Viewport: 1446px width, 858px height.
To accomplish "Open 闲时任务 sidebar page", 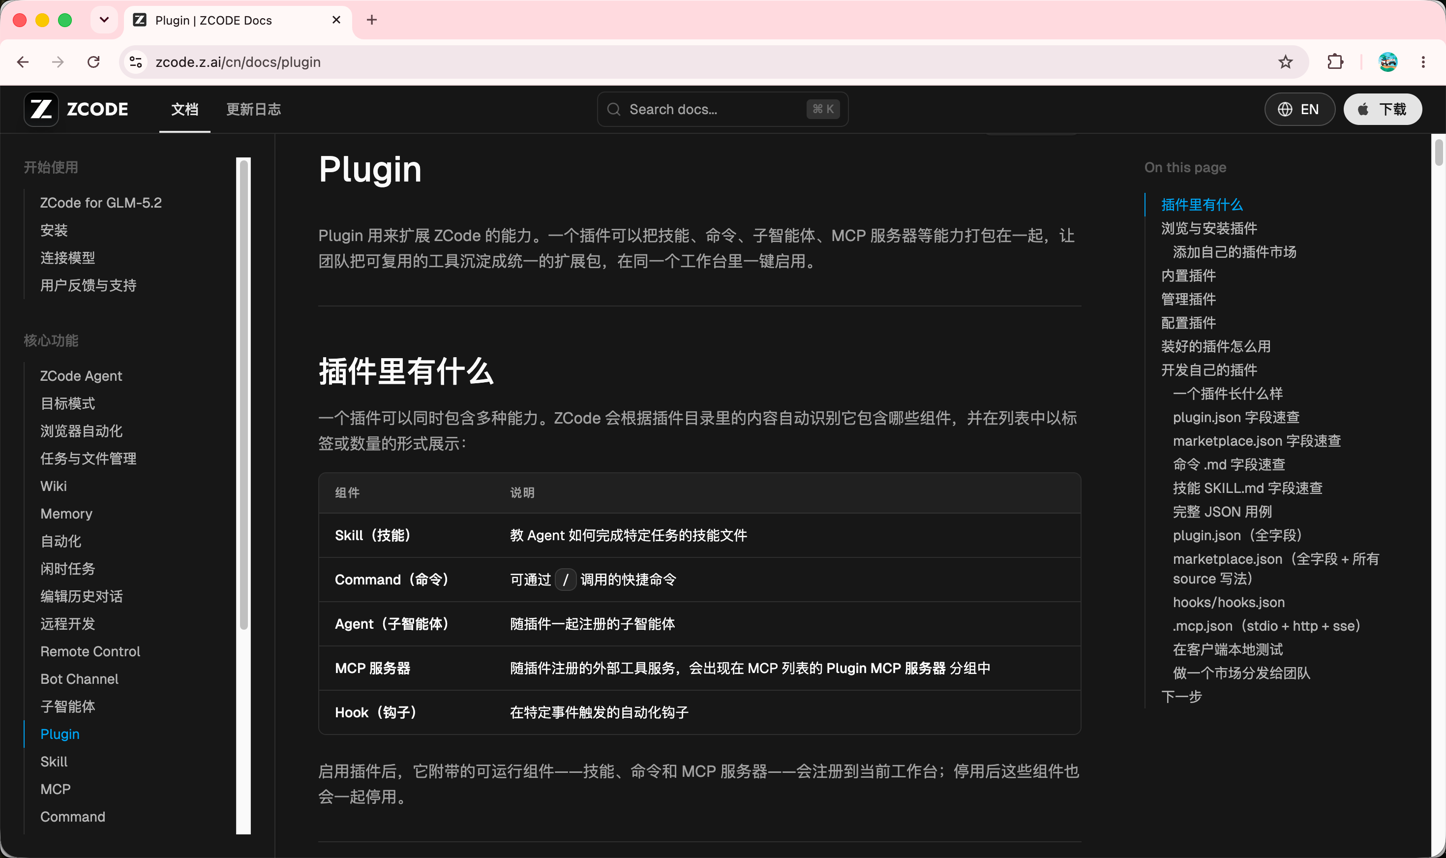I will click(x=67, y=569).
